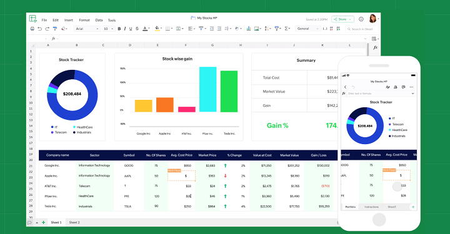Print the spreadsheet with the printer icon
This screenshot has height=234, width=450.
coord(32,29)
